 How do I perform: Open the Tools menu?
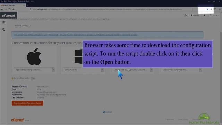pos(28,1)
